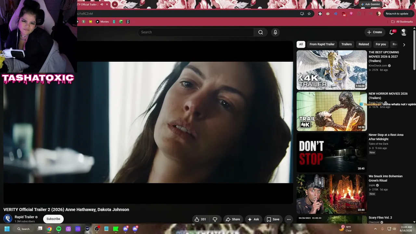Dislike the VERITY trailer video
This screenshot has width=416, height=234.
[x=215, y=219]
